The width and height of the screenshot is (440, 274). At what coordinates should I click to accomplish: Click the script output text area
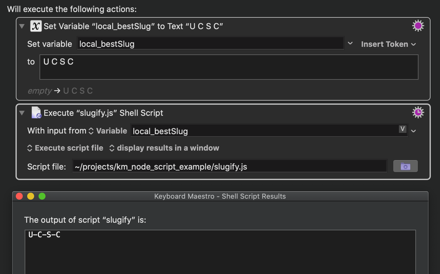click(220, 252)
